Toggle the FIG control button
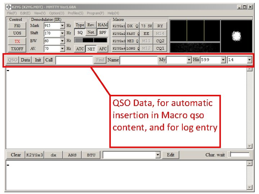Image resolution: width=259 pixels, height=194 pixels. tap(17, 26)
